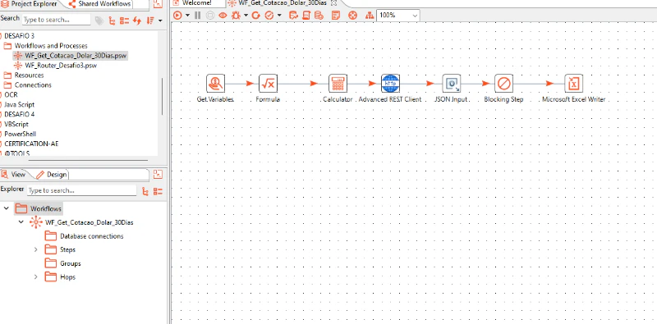Click the Explorer list view icon
The height and width of the screenshot is (324, 657).
coord(158,191)
